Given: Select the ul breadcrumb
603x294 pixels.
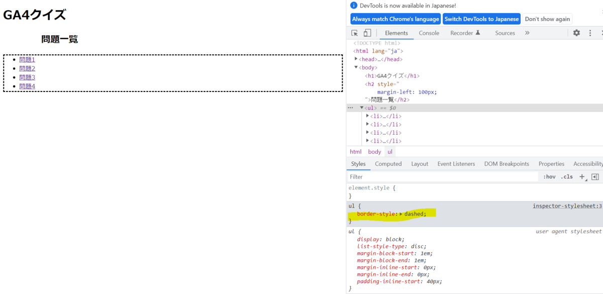Looking at the screenshot, I should (390, 152).
